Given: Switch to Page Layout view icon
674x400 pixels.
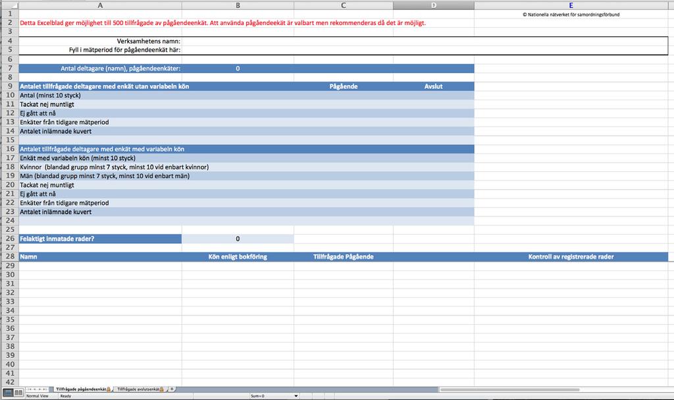Looking at the screenshot, I should point(18,392).
